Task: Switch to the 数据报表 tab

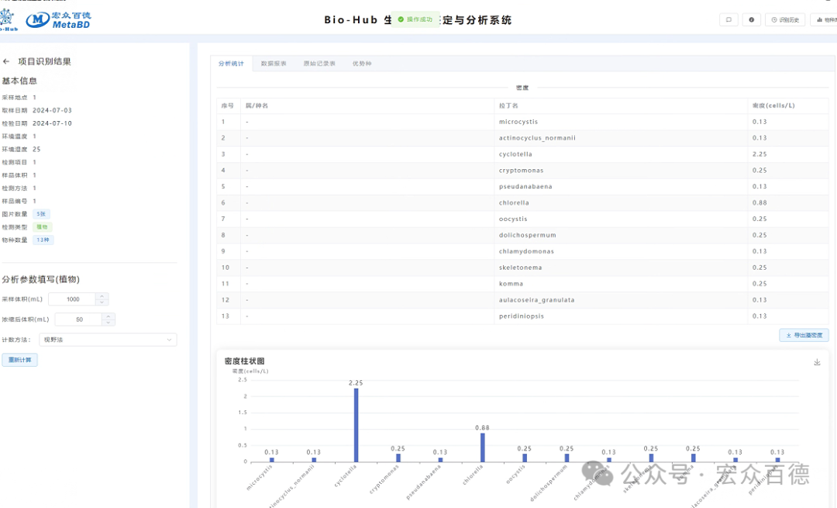Action: tap(274, 64)
